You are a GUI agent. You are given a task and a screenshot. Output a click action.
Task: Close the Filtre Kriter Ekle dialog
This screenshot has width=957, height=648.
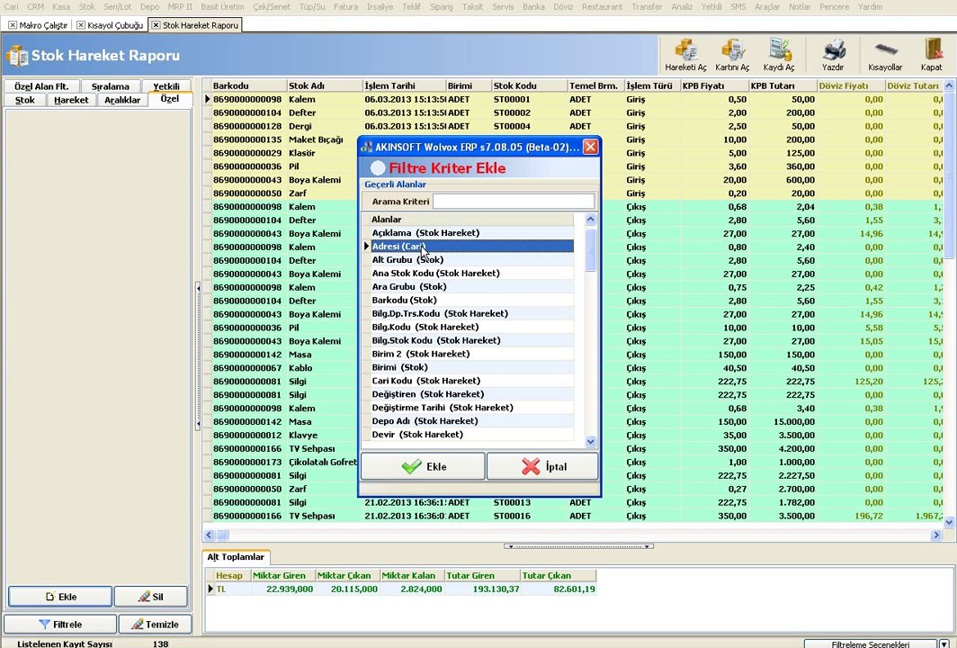(x=590, y=148)
